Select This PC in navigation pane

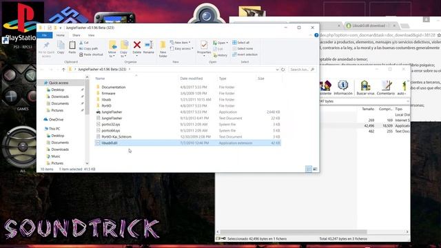(54, 129)
